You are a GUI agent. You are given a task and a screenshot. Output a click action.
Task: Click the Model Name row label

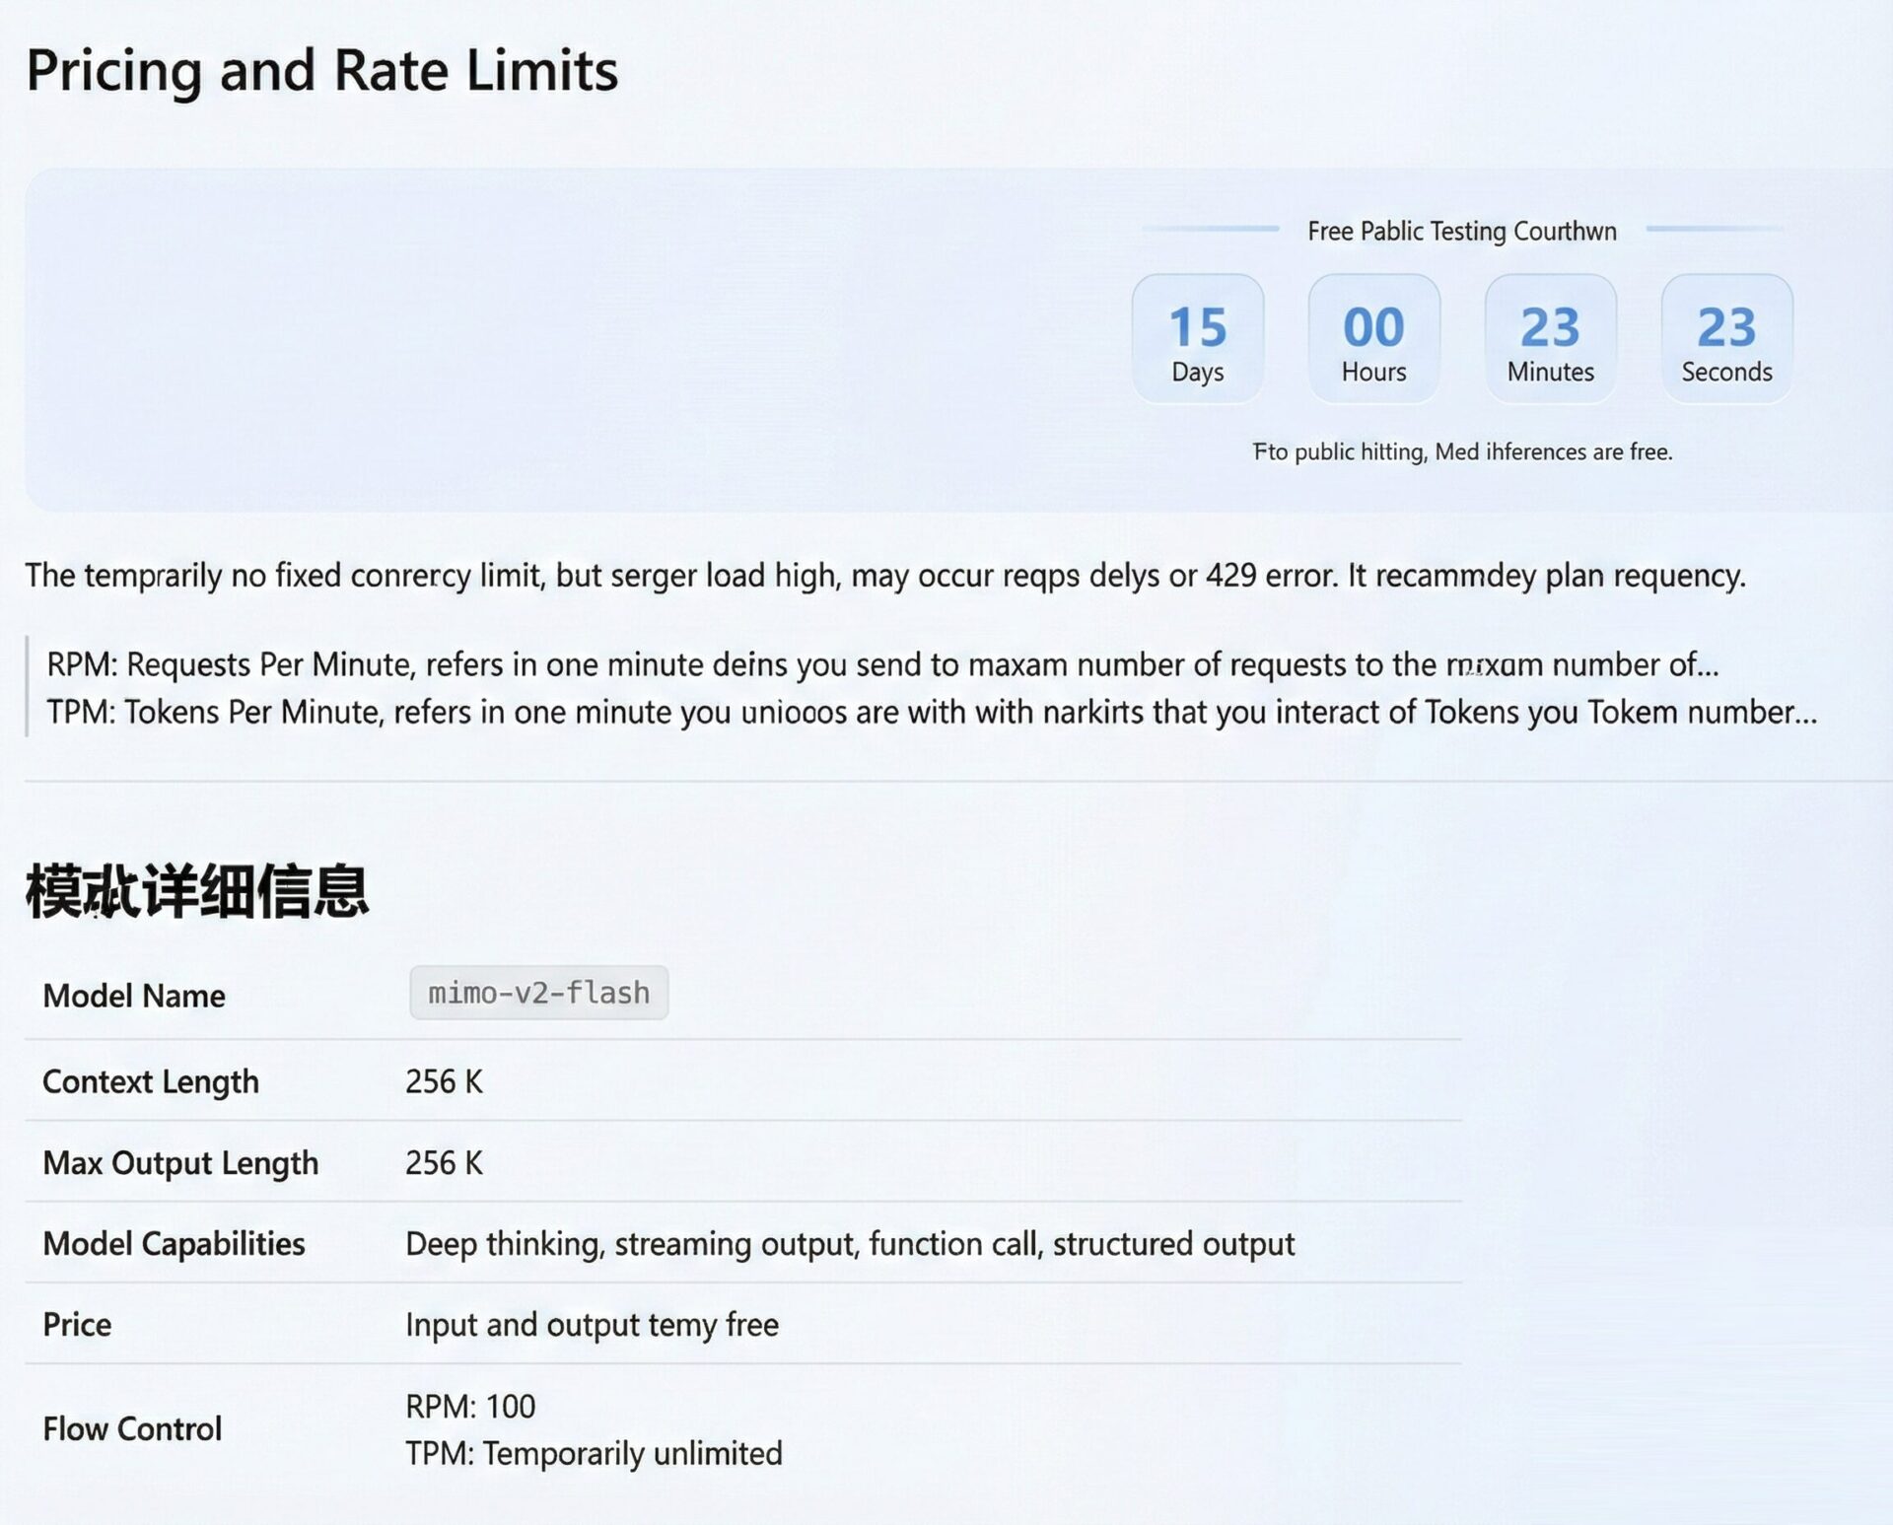click(134, 996)
